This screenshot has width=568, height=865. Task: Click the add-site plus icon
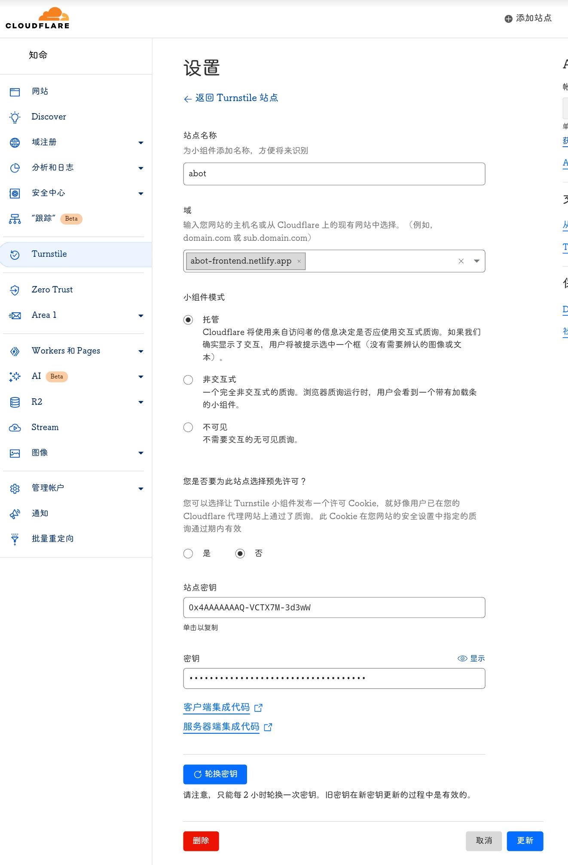[508, 18]
